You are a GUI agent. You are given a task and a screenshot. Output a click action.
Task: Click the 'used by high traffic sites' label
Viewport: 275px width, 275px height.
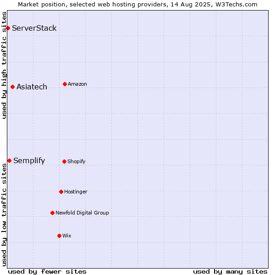pos(4,65)
